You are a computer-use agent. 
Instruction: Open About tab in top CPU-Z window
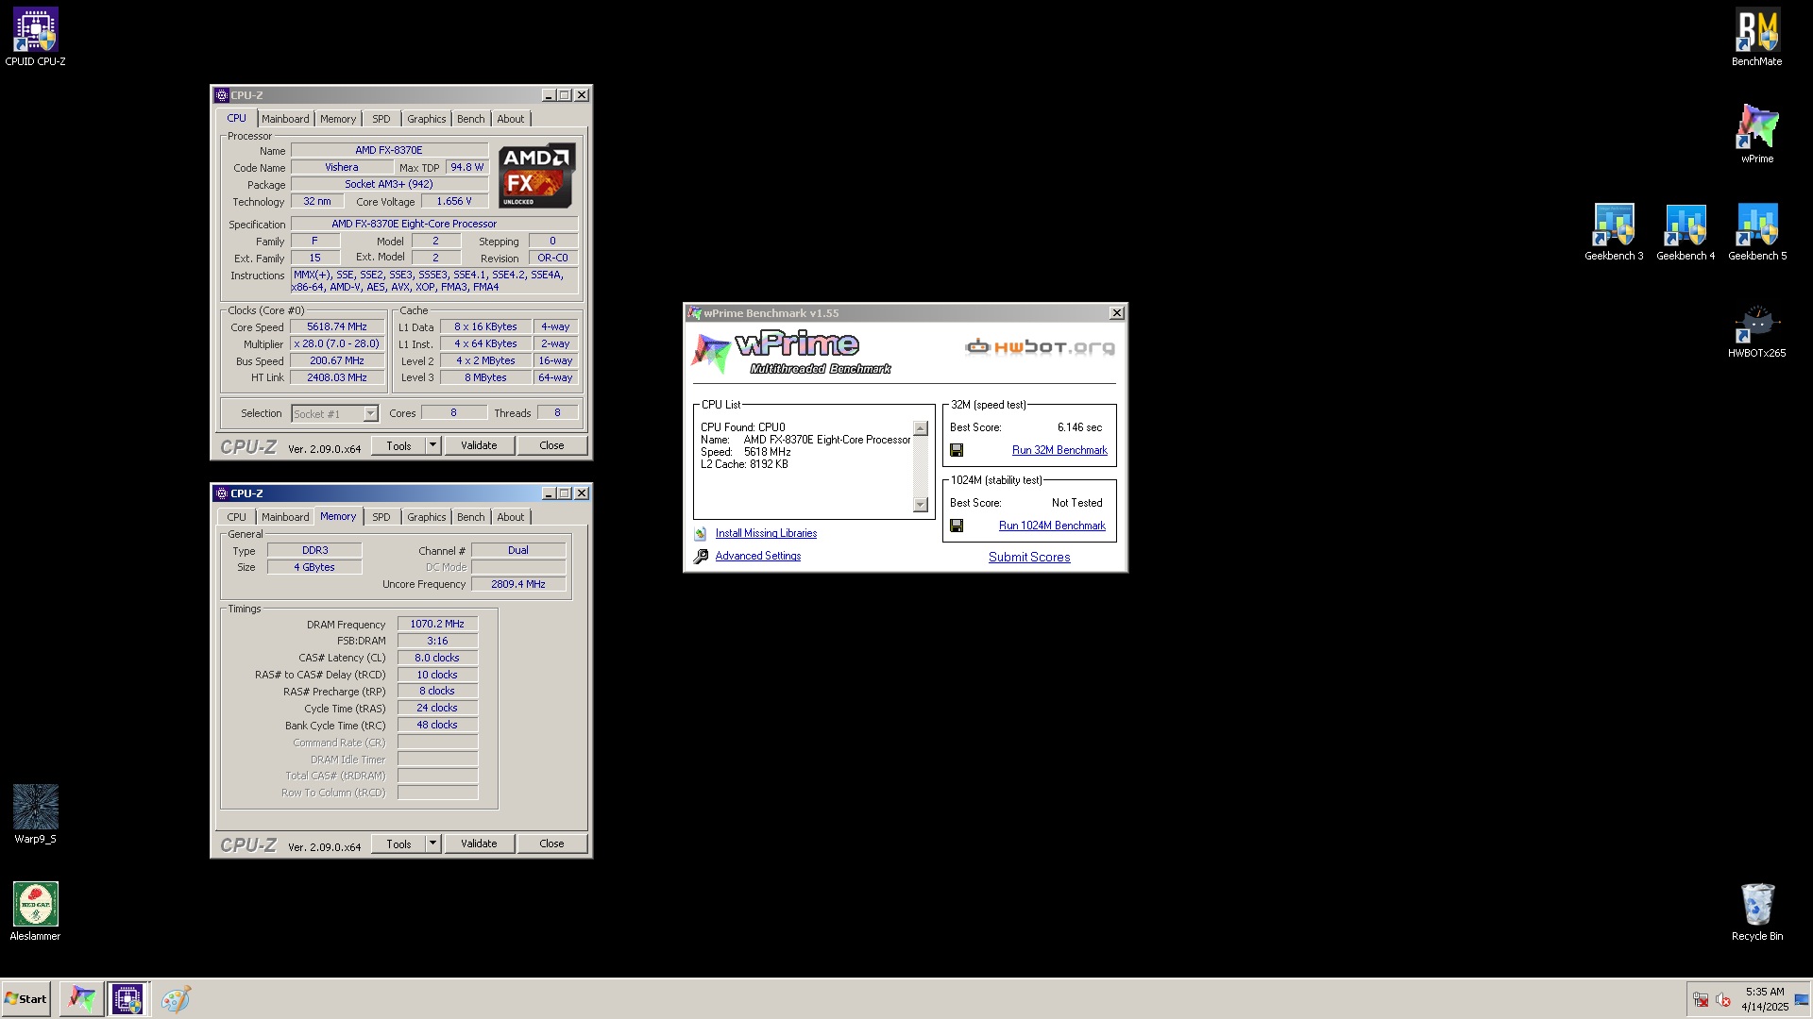(510, 119)
